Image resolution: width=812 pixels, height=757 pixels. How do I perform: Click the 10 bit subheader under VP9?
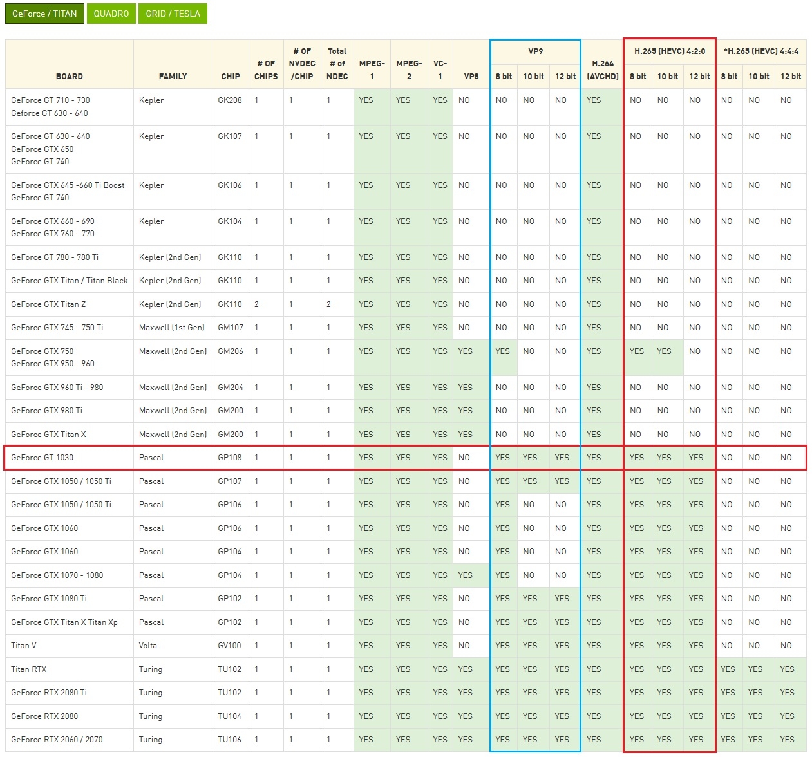click(x=533, y=76)
